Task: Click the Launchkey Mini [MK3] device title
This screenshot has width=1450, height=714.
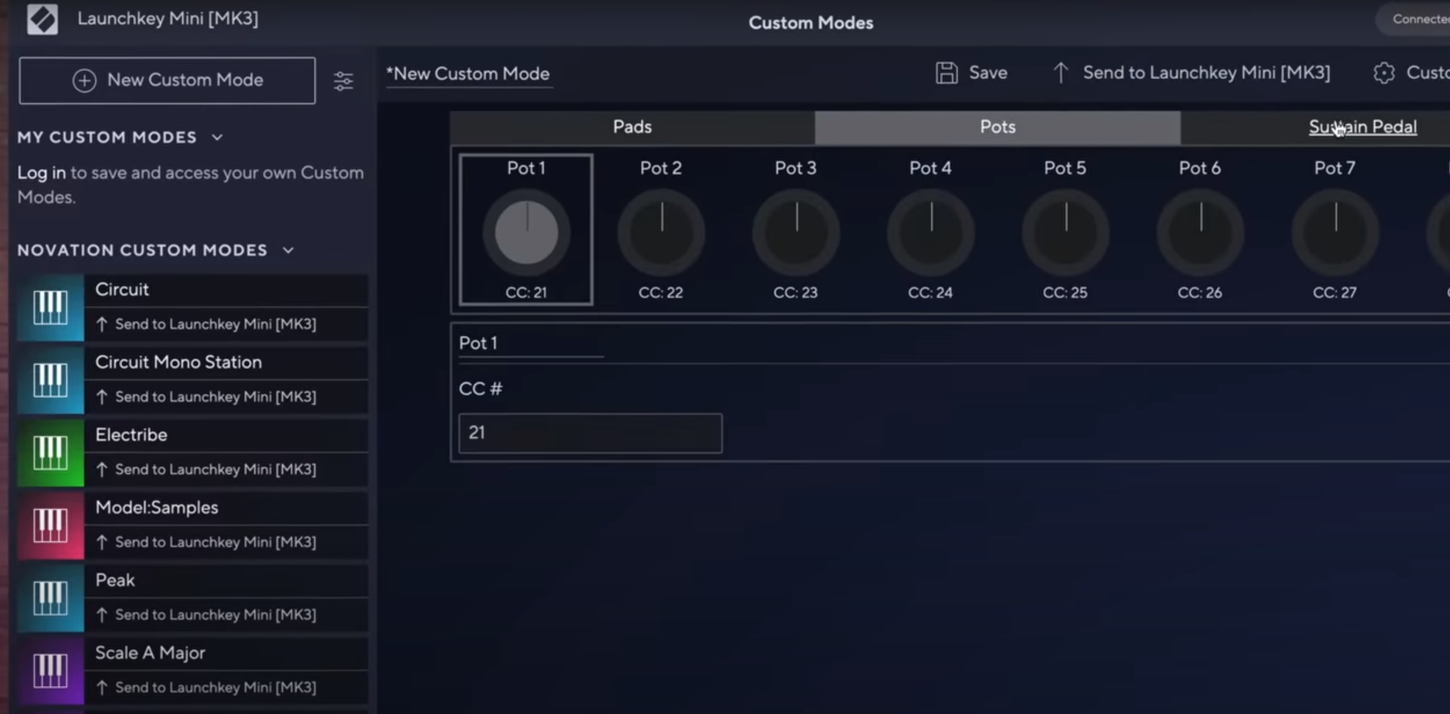Action: (x=168, y=19)
